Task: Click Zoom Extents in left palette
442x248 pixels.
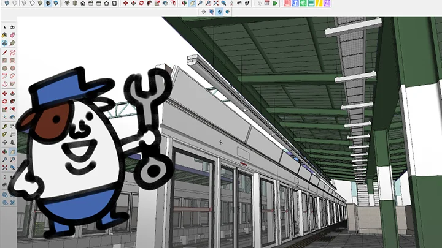Action: pos(4,168)
